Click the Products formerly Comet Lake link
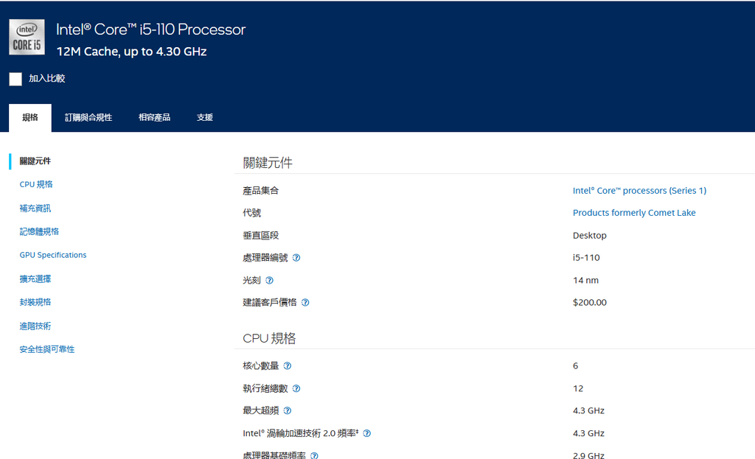The image size is (755, 459). point(634,212)
